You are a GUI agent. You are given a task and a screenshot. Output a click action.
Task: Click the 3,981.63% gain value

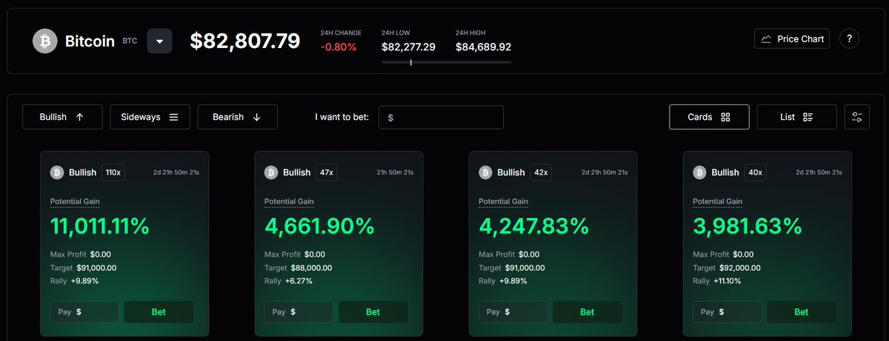click(748, 226)
